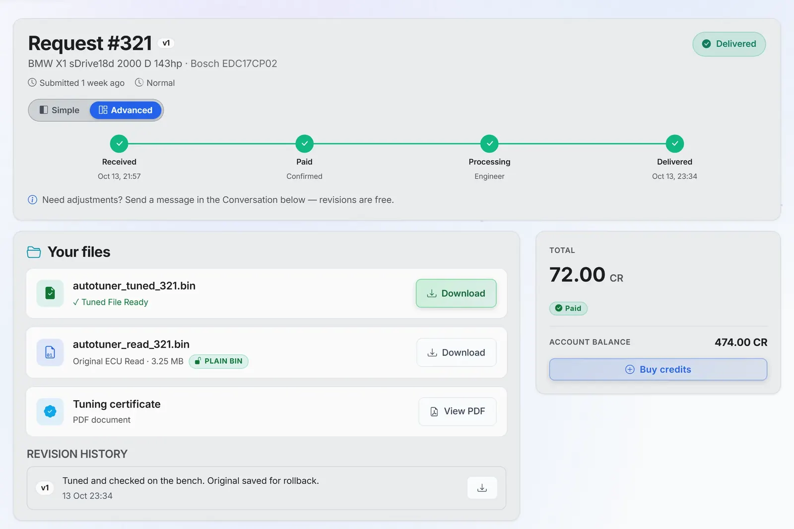Click 'Oct 13, 23:34' delivered timestamp
The width and height of the screenshot is (794, 529).
[x=674, y=176]
